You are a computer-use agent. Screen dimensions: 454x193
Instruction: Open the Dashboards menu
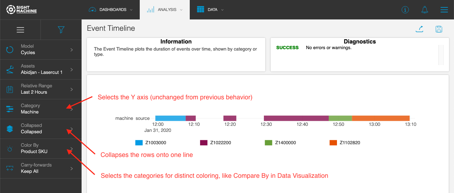(x=110, y=10)
